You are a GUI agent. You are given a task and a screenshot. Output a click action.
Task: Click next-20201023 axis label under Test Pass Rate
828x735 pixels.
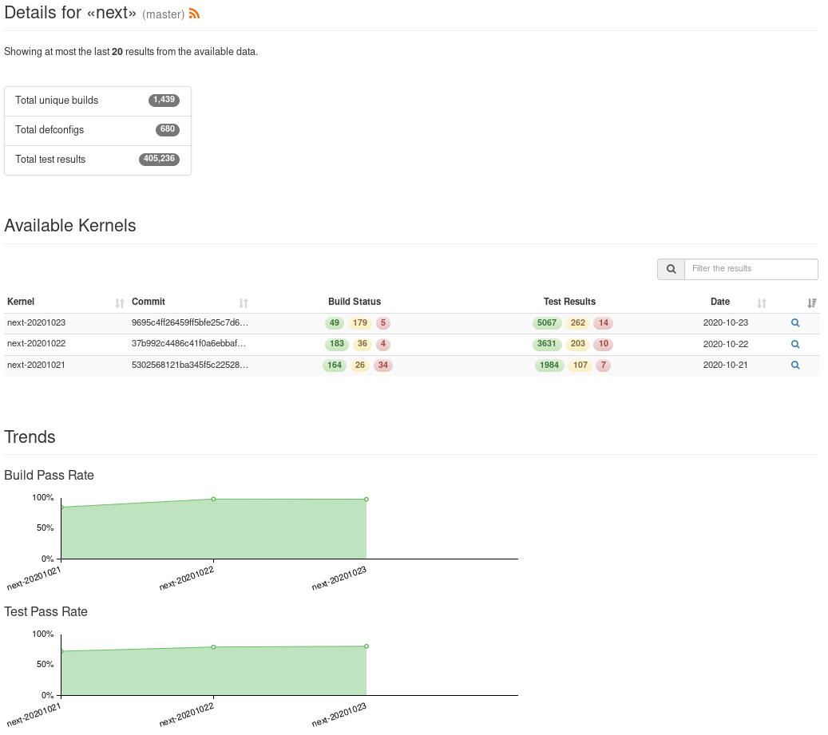[339, 715]
